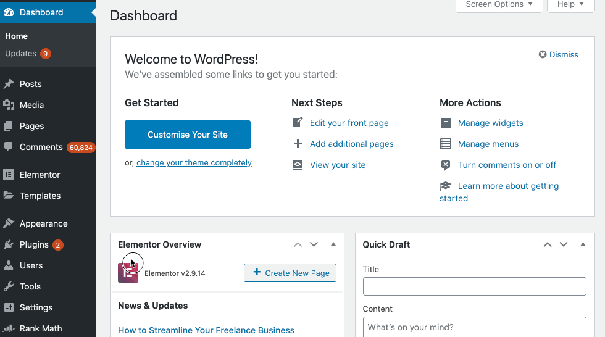
Task: Click the Tools wrench icon
Action: click(x=9, y=286)
